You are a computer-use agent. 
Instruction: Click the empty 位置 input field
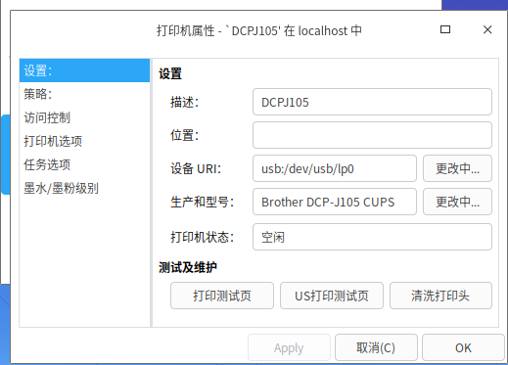coord(372,135)
